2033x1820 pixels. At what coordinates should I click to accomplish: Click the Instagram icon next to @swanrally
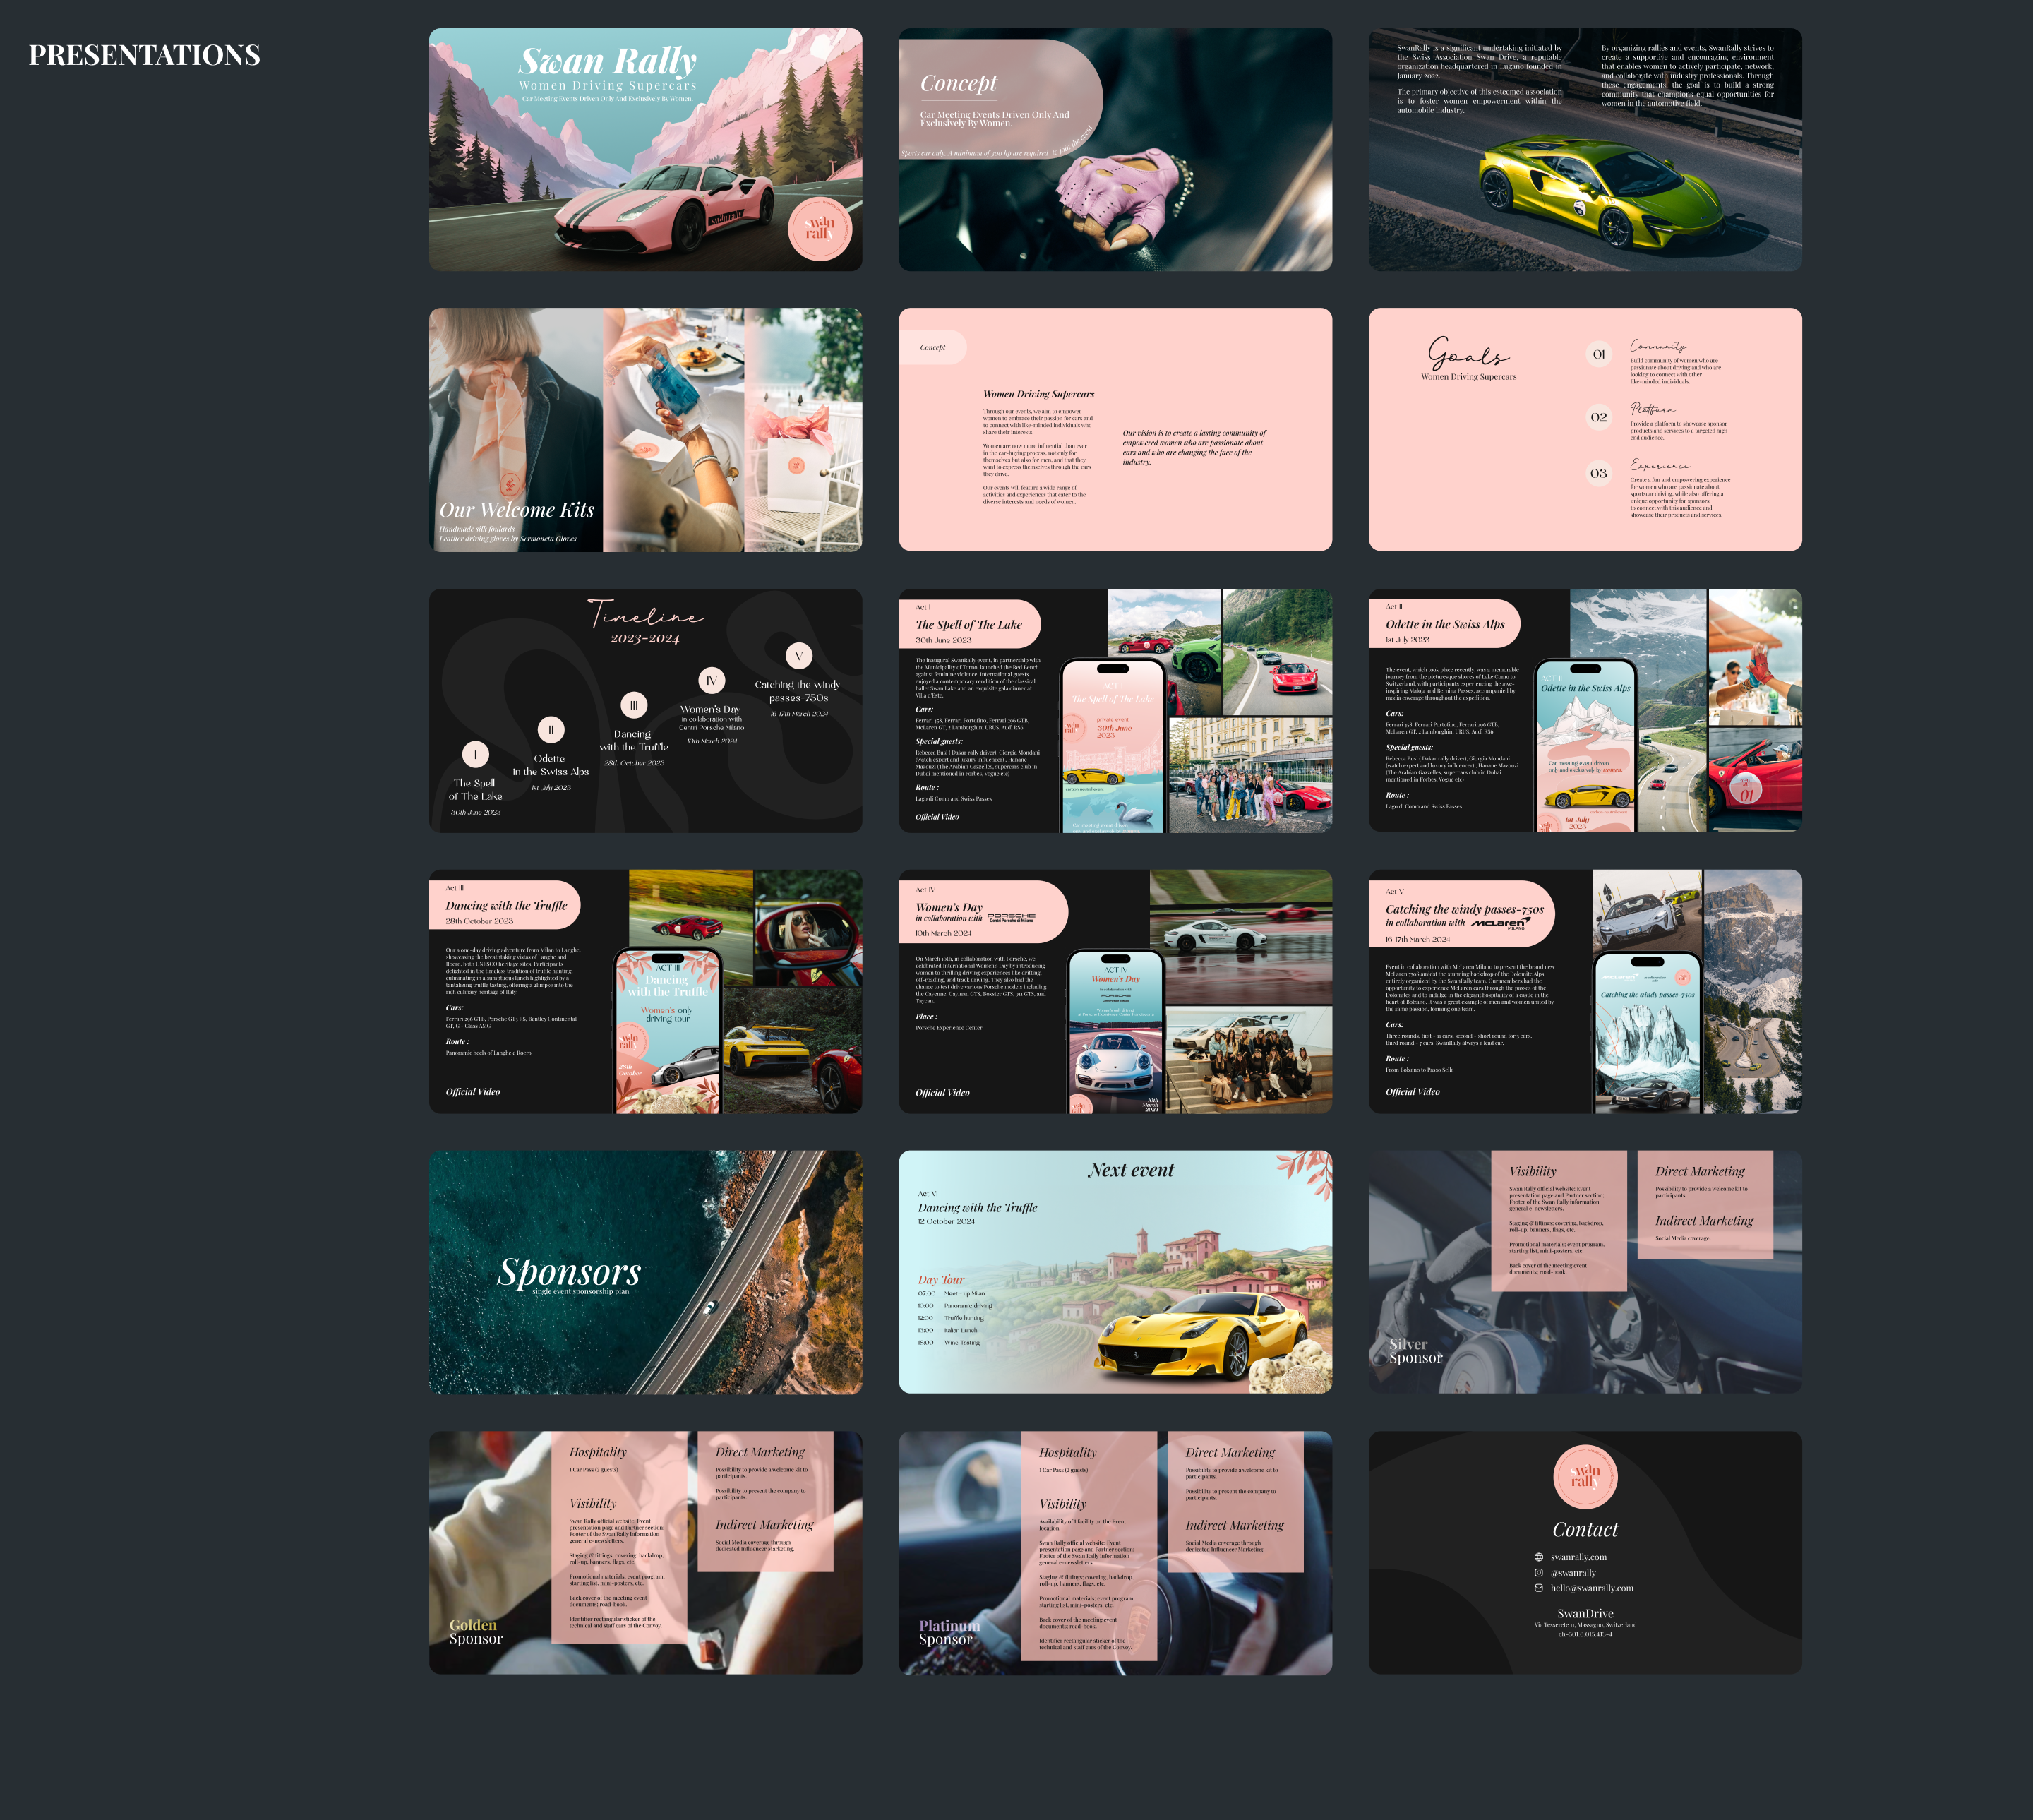click(1538, 1573)
